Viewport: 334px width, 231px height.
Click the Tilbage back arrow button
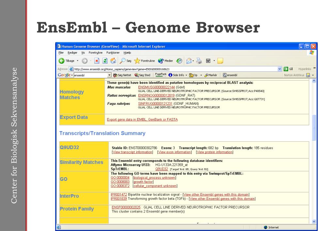[x=67, y=61]
